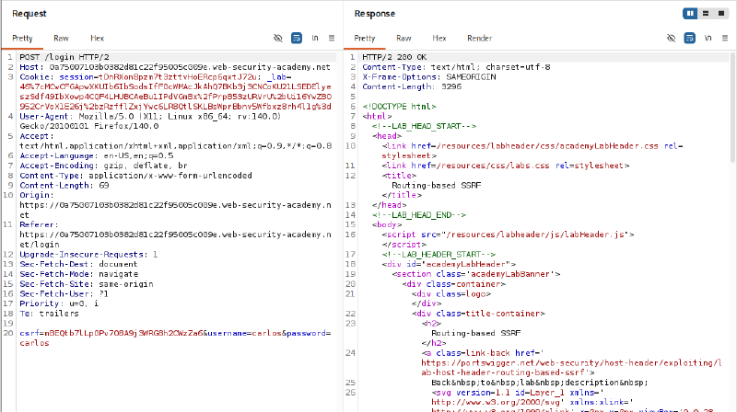The height and width of the screenshot is (412, 737).
Task: Click the POST /login HTTP/2 request line
Action: click(64, 57)
